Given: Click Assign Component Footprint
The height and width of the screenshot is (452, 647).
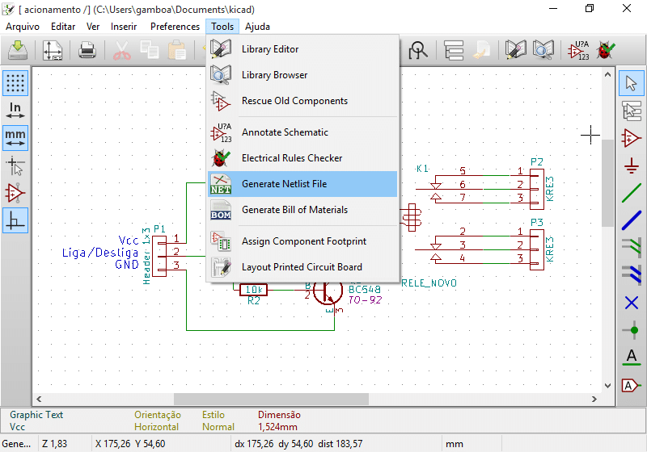Looking at the screenshot, I should coord(303,241).
